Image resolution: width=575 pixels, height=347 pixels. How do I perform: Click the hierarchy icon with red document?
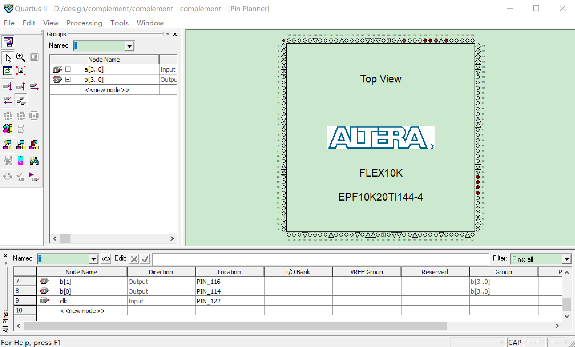click(34, 145)
